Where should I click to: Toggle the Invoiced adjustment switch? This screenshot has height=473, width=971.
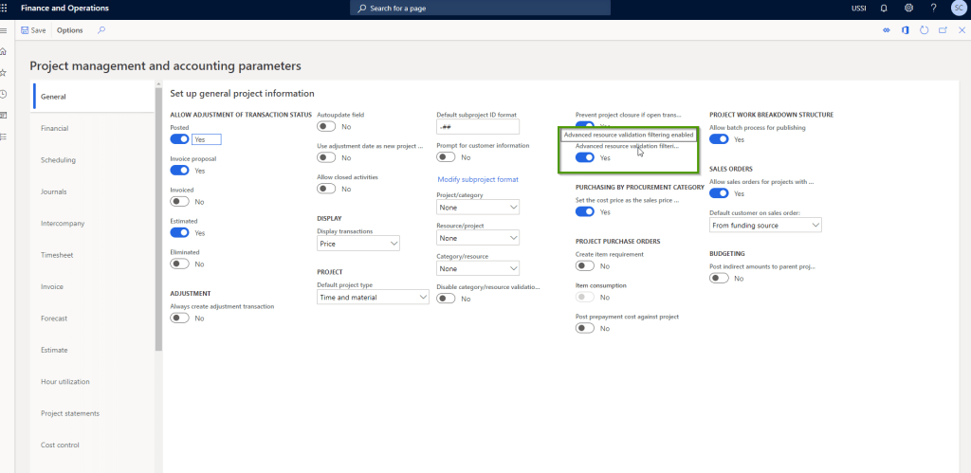179,202
